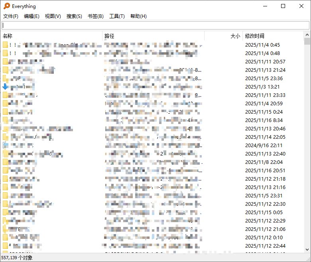Select the modified time 2025/11/16 8:34

(264, 120)
